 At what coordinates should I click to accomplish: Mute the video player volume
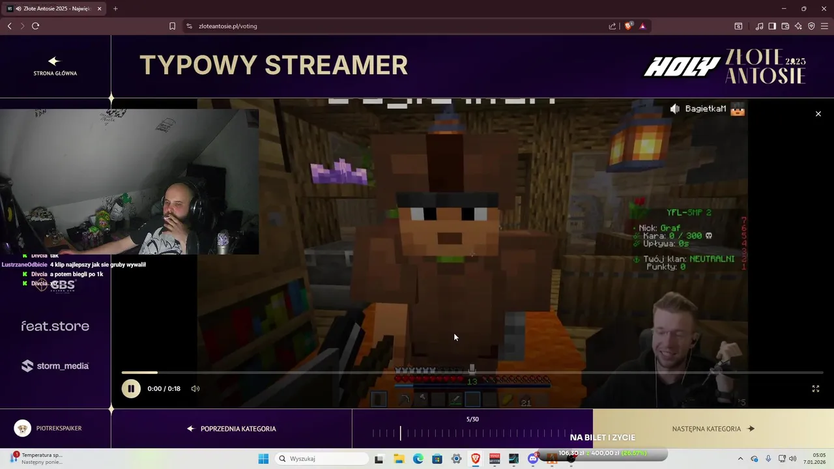click(x=195, y=389)
